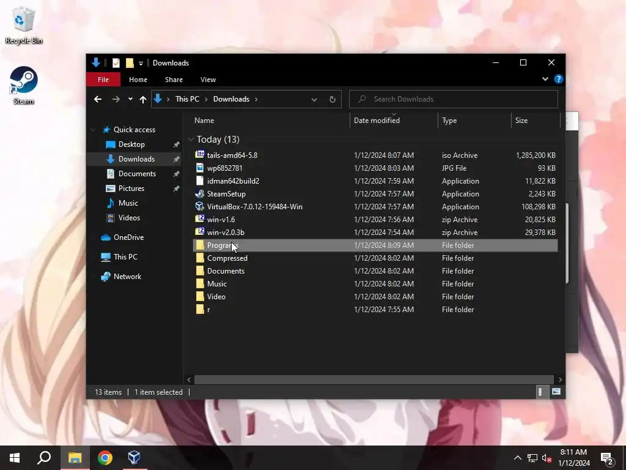Click the left horizontal scroll arrow
The height and width of the screenshot is (470, 626).
click(189, 379)
